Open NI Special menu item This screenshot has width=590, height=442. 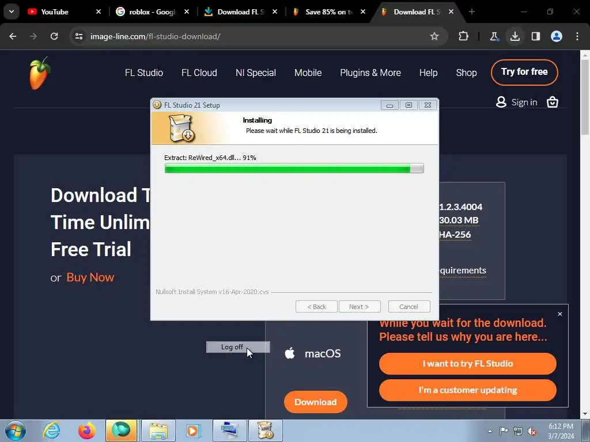(255, 73)
